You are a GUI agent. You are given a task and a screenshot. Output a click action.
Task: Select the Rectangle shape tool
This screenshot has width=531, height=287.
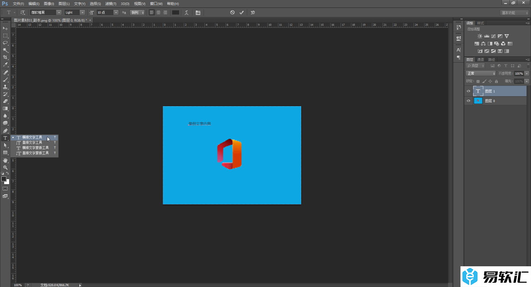tap(5, 153)
